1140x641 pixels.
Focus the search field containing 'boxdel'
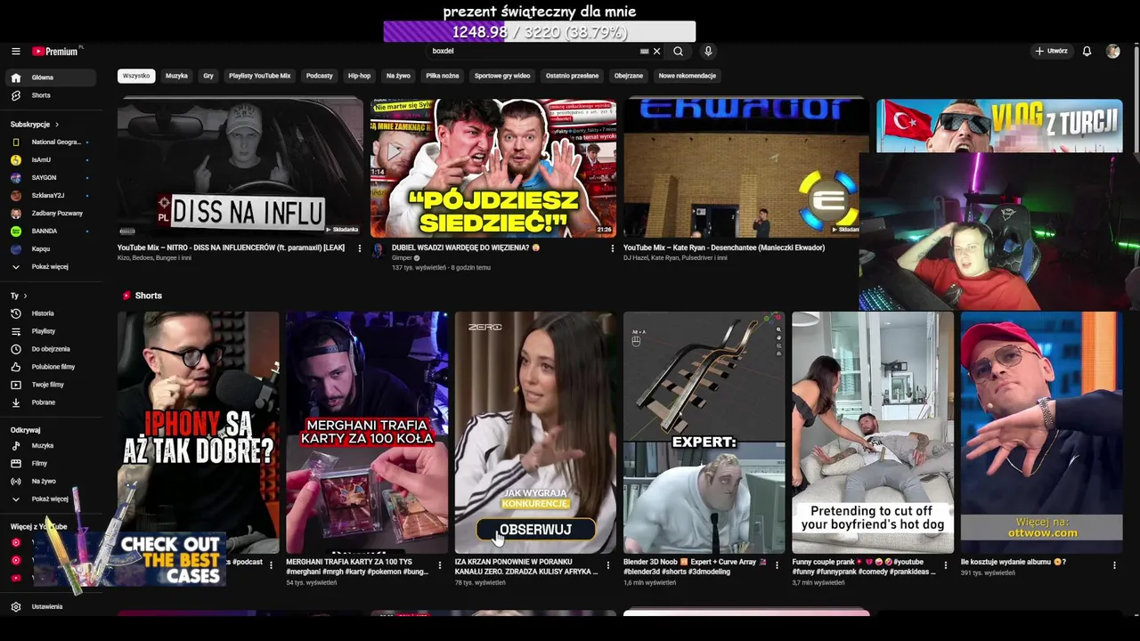(532, 52)
